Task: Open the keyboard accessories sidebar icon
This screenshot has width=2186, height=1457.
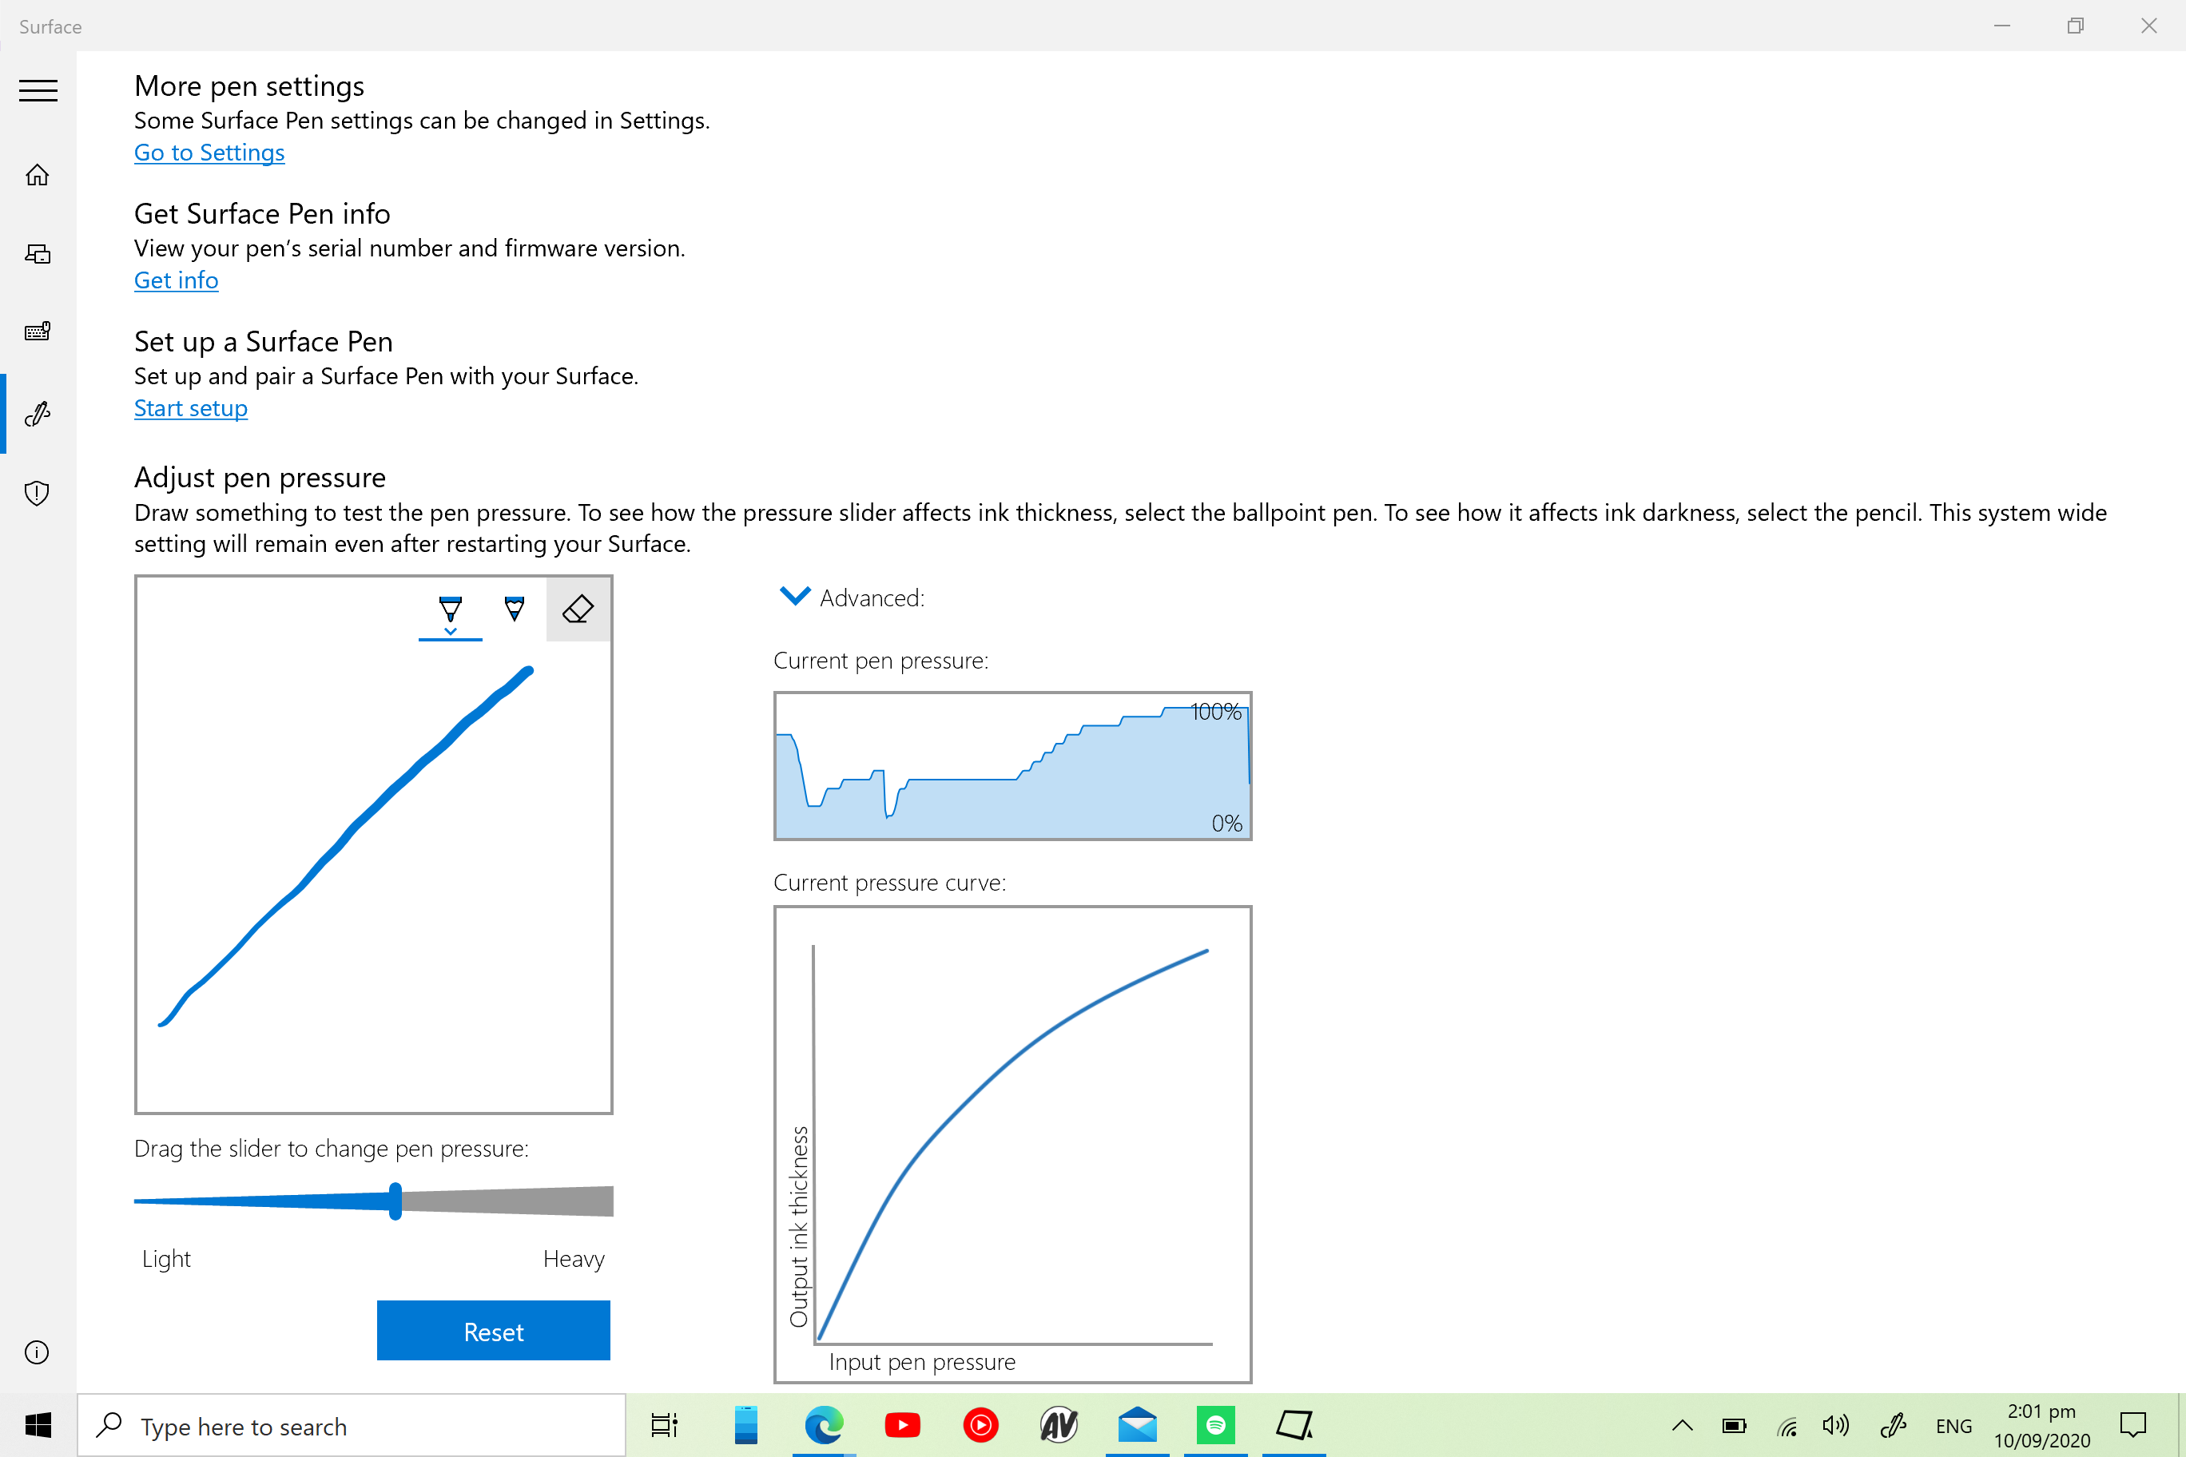Action: [38, 331]
